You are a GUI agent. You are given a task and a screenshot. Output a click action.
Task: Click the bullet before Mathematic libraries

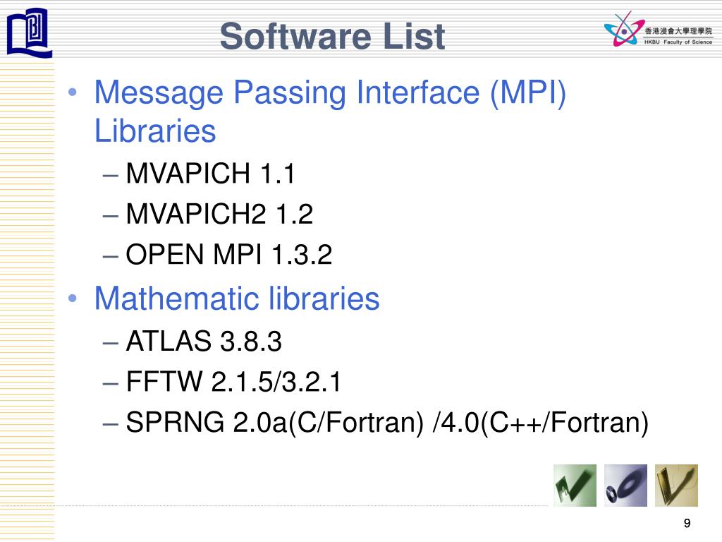[73, 299]
